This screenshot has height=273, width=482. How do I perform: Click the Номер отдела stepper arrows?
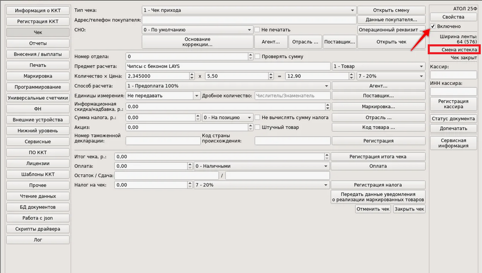[x=251, y=56]
